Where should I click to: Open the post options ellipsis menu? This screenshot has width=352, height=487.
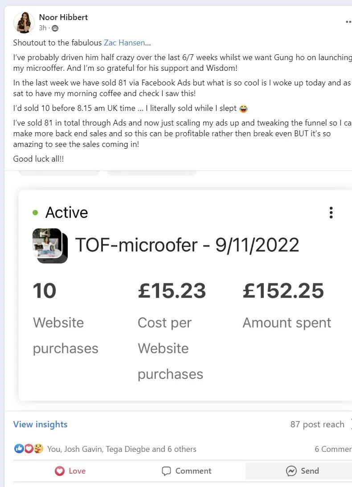click(348, 21)
